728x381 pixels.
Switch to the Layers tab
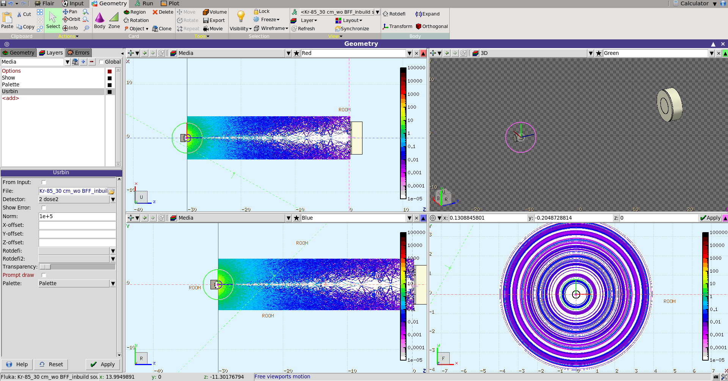[51, 53]
